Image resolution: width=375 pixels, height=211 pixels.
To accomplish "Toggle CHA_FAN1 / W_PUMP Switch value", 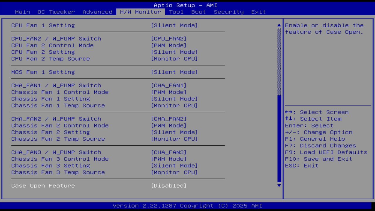I will point(168,86).
